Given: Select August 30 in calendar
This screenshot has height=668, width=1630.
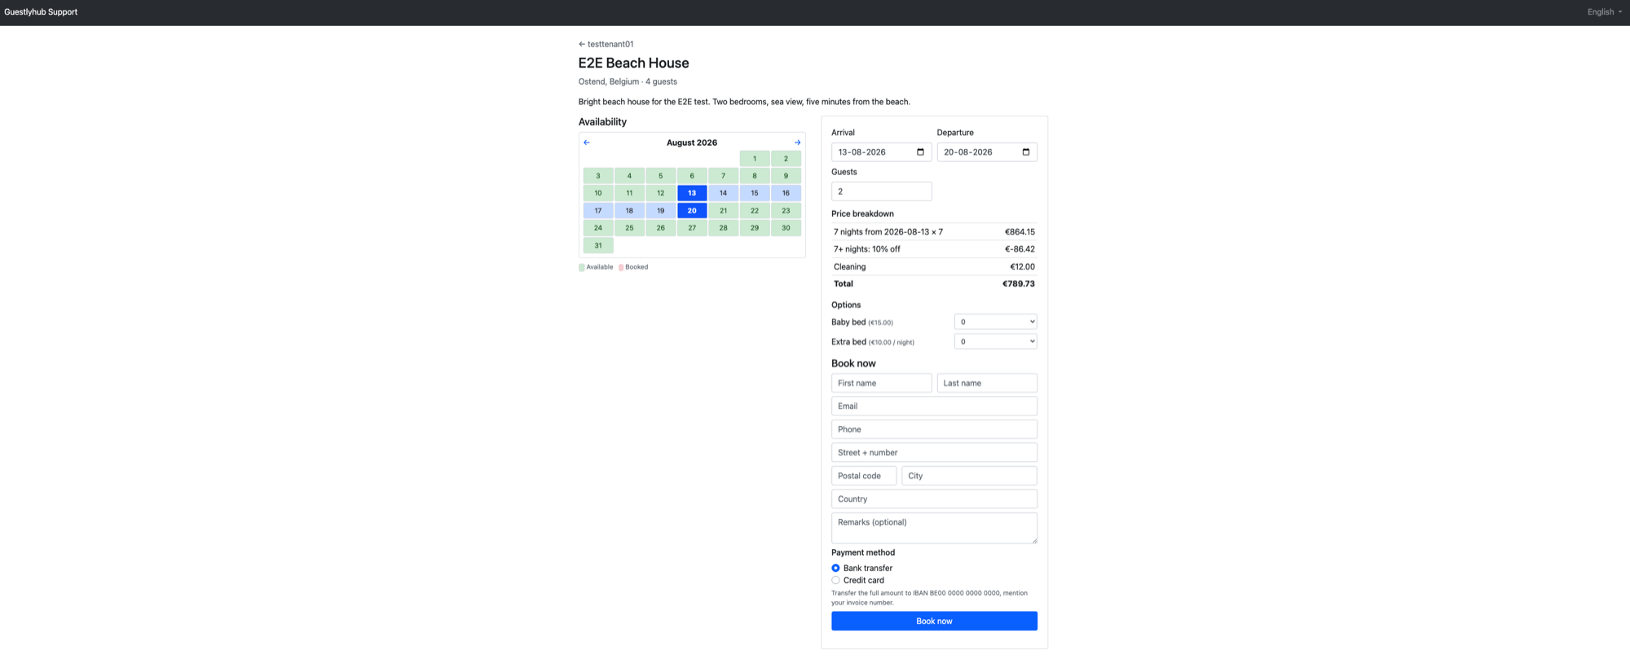Looking at the screenshot, I should pos(786,228).
